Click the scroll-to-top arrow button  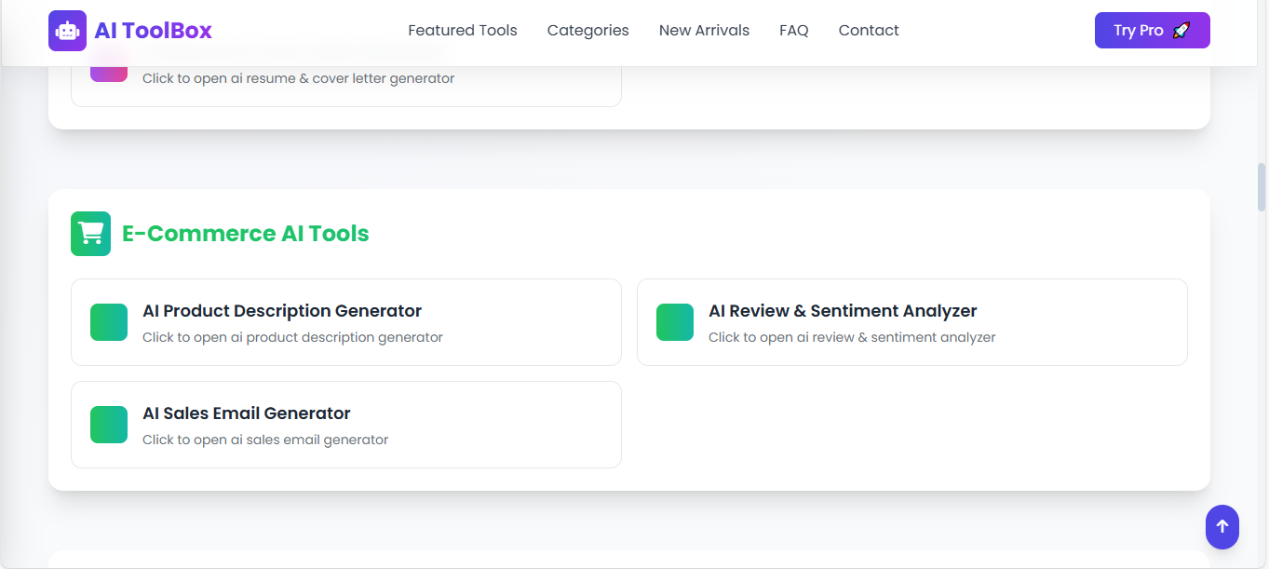pyautogui.click(x=1222, y=527)
